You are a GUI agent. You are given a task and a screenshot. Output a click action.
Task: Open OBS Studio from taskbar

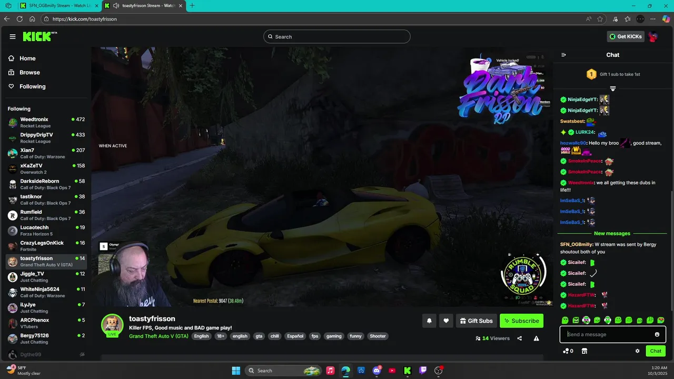[438, 371]
